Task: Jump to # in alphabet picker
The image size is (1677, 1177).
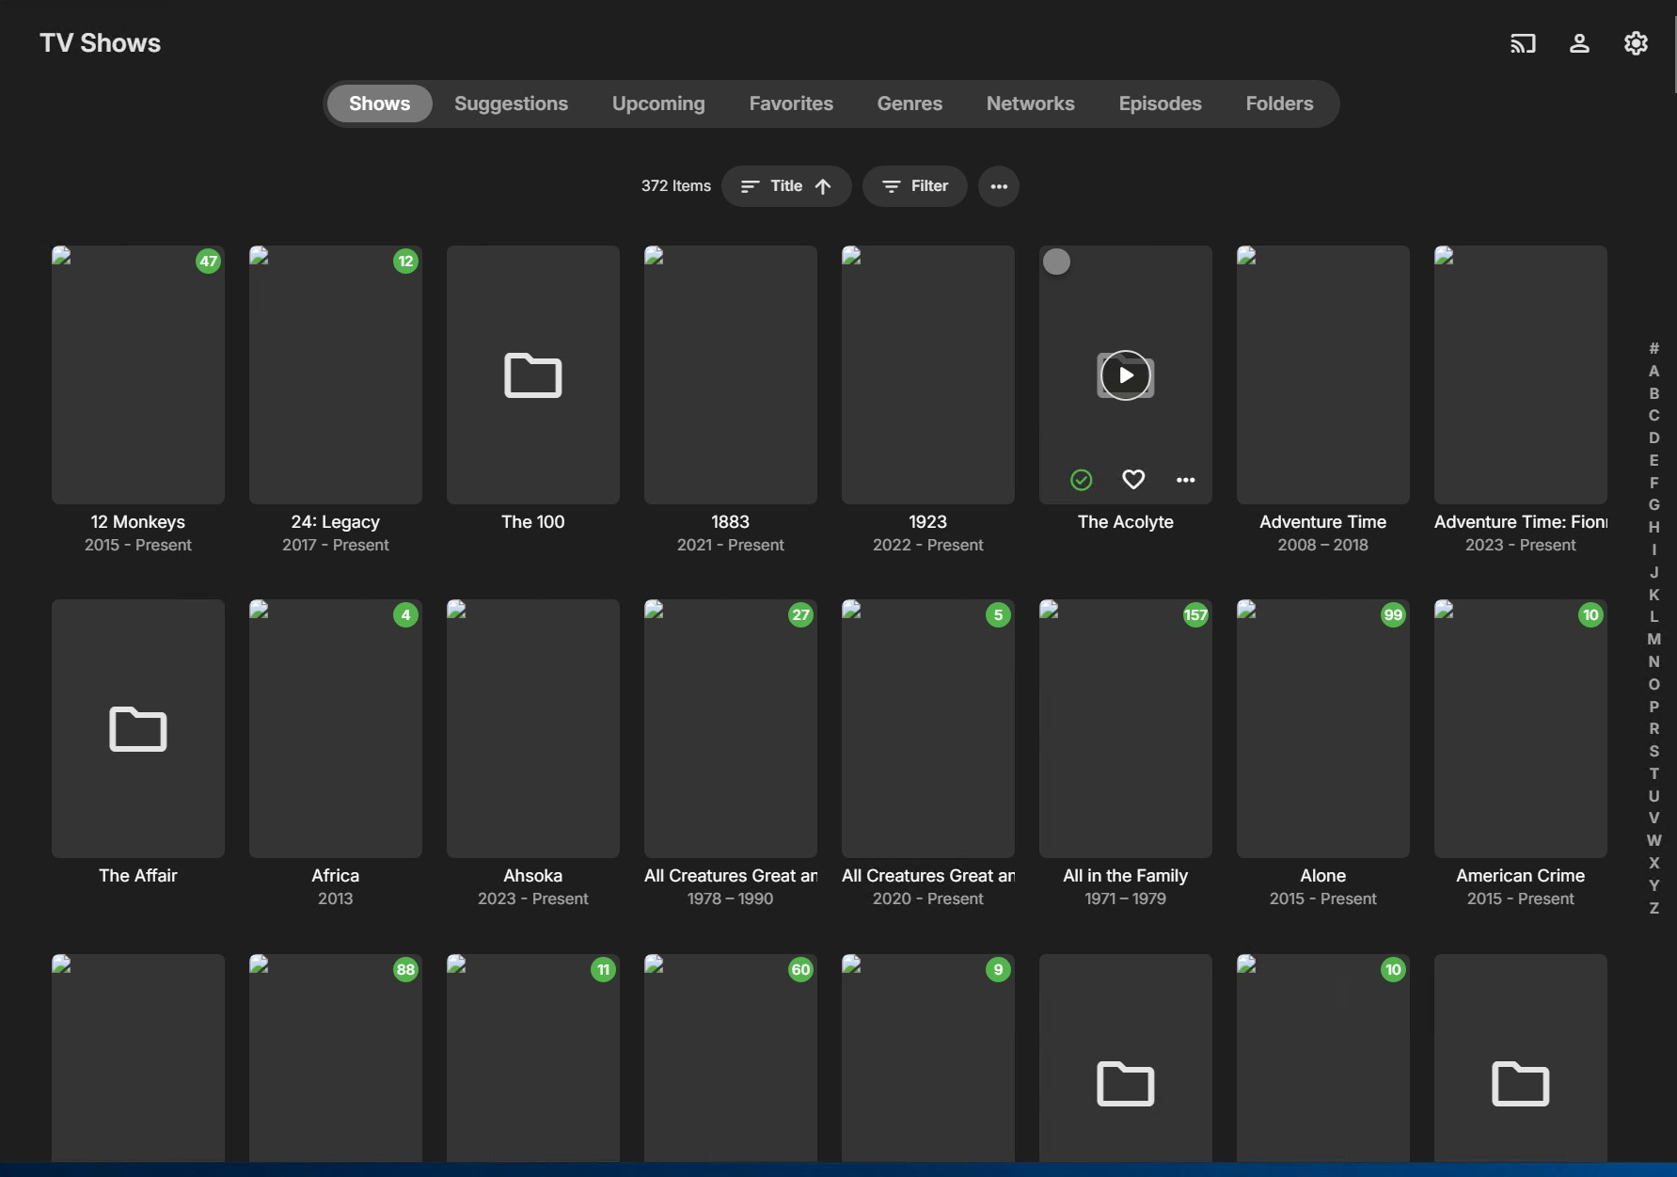Action: 1653,348
